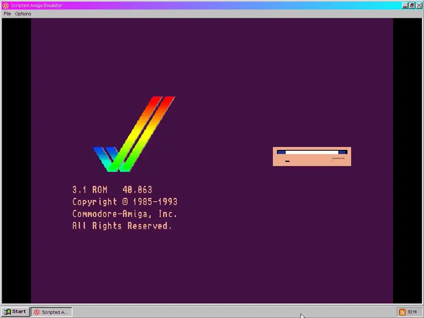The height and width of the screenshot is (318, 424).
Task: Click the '3.1 ROM 40.063' text
Action: (112, 190)
